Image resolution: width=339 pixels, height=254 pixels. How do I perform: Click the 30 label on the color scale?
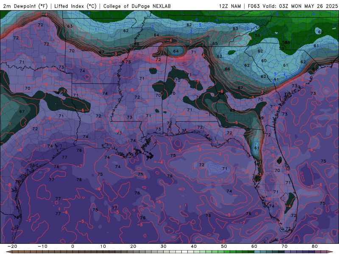(164, 246)
